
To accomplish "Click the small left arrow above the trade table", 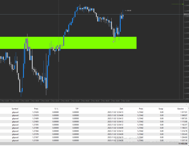I will [186, 104].
